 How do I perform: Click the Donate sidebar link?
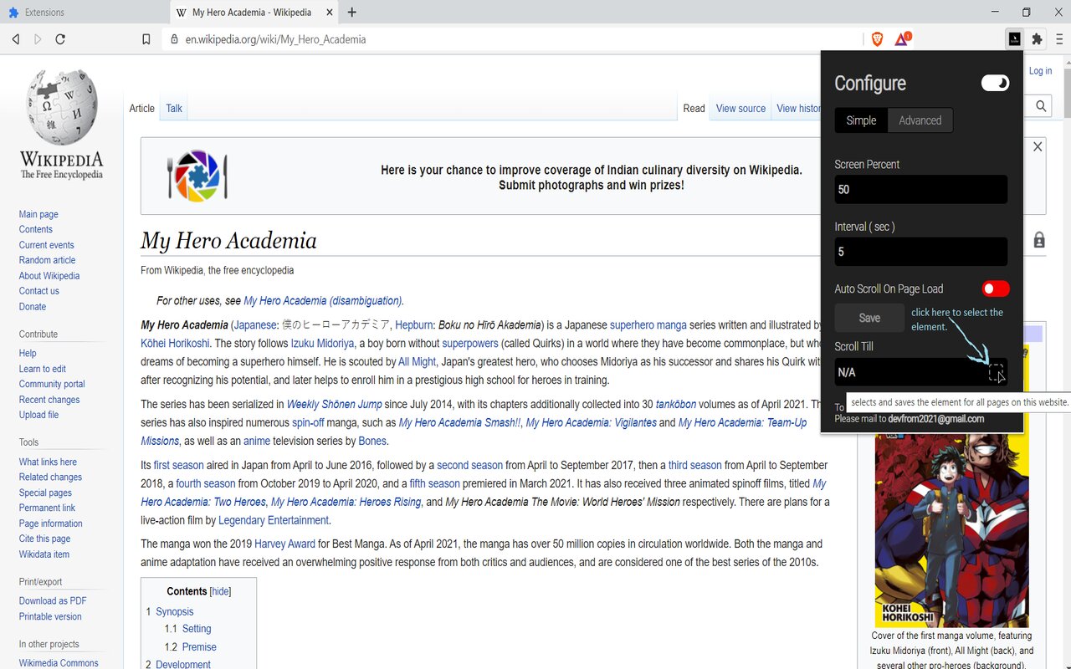[x=33, y=307]
